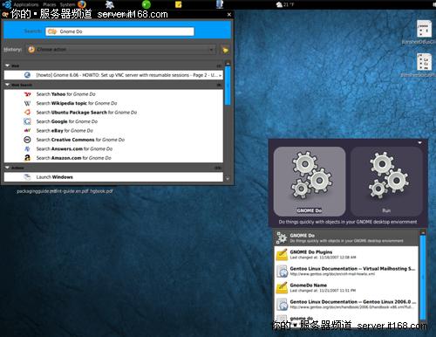Viewport: 436px width, 337px height.
Task: Select Search Answers.com for Gnome Do
Action: click(x=113, y=148)
